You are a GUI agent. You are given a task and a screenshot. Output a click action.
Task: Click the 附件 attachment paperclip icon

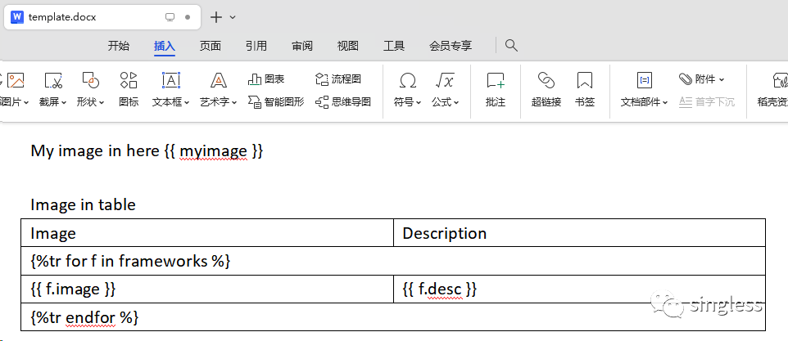pos(686,79)
